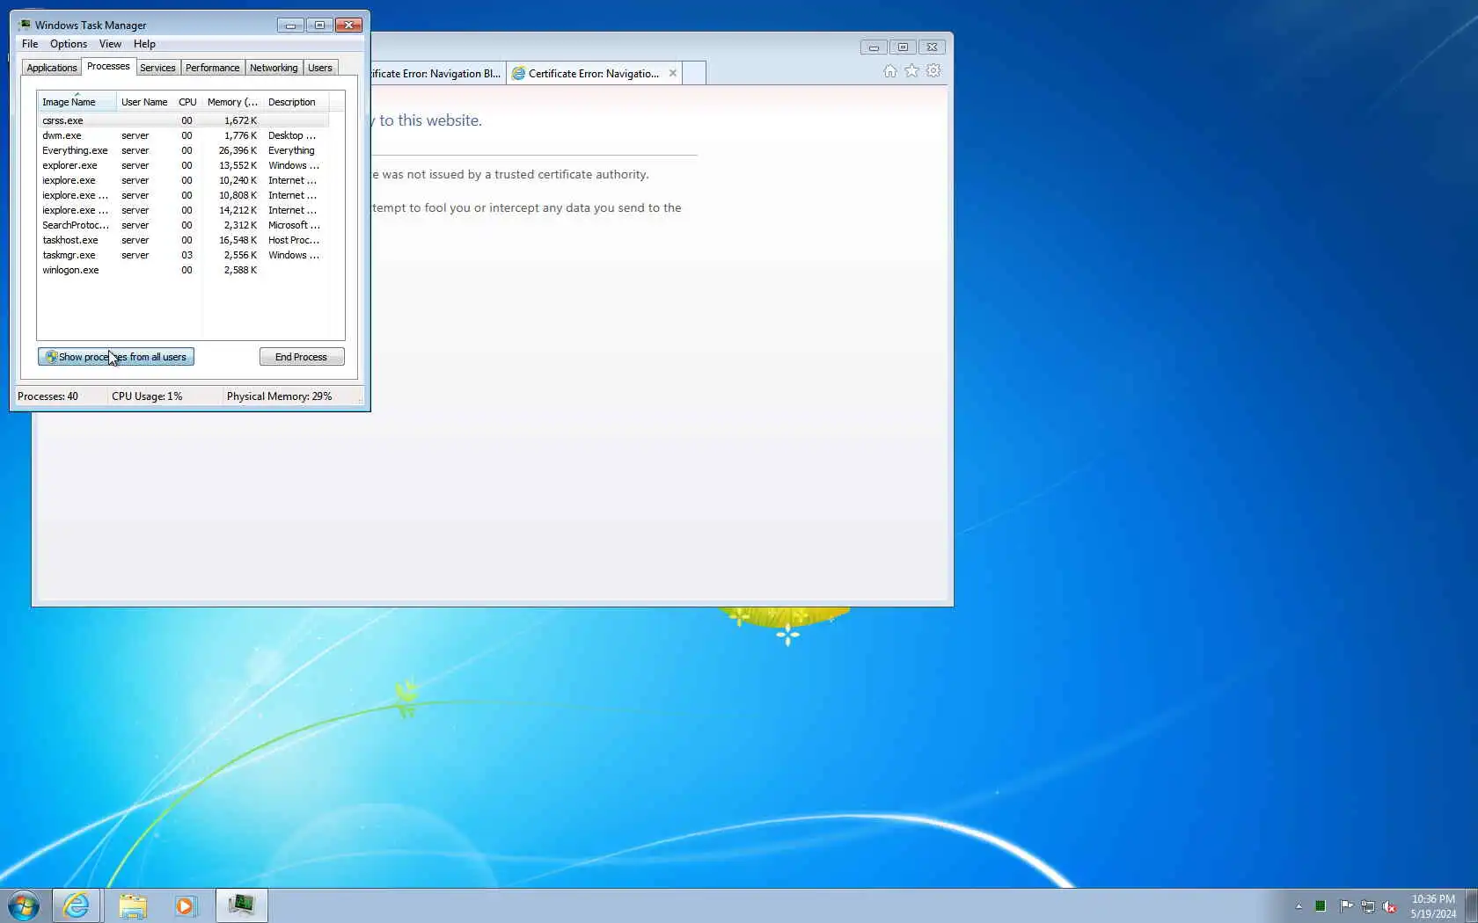1478x923 pixels.
Task: Click the End Process button
Action: (x=302, y=357)
